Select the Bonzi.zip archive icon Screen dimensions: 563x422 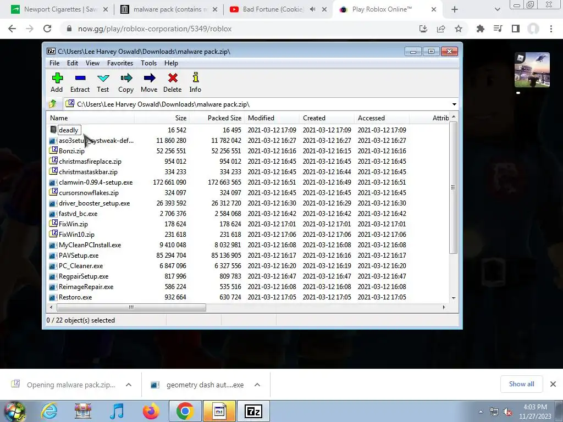pos(53,151)
